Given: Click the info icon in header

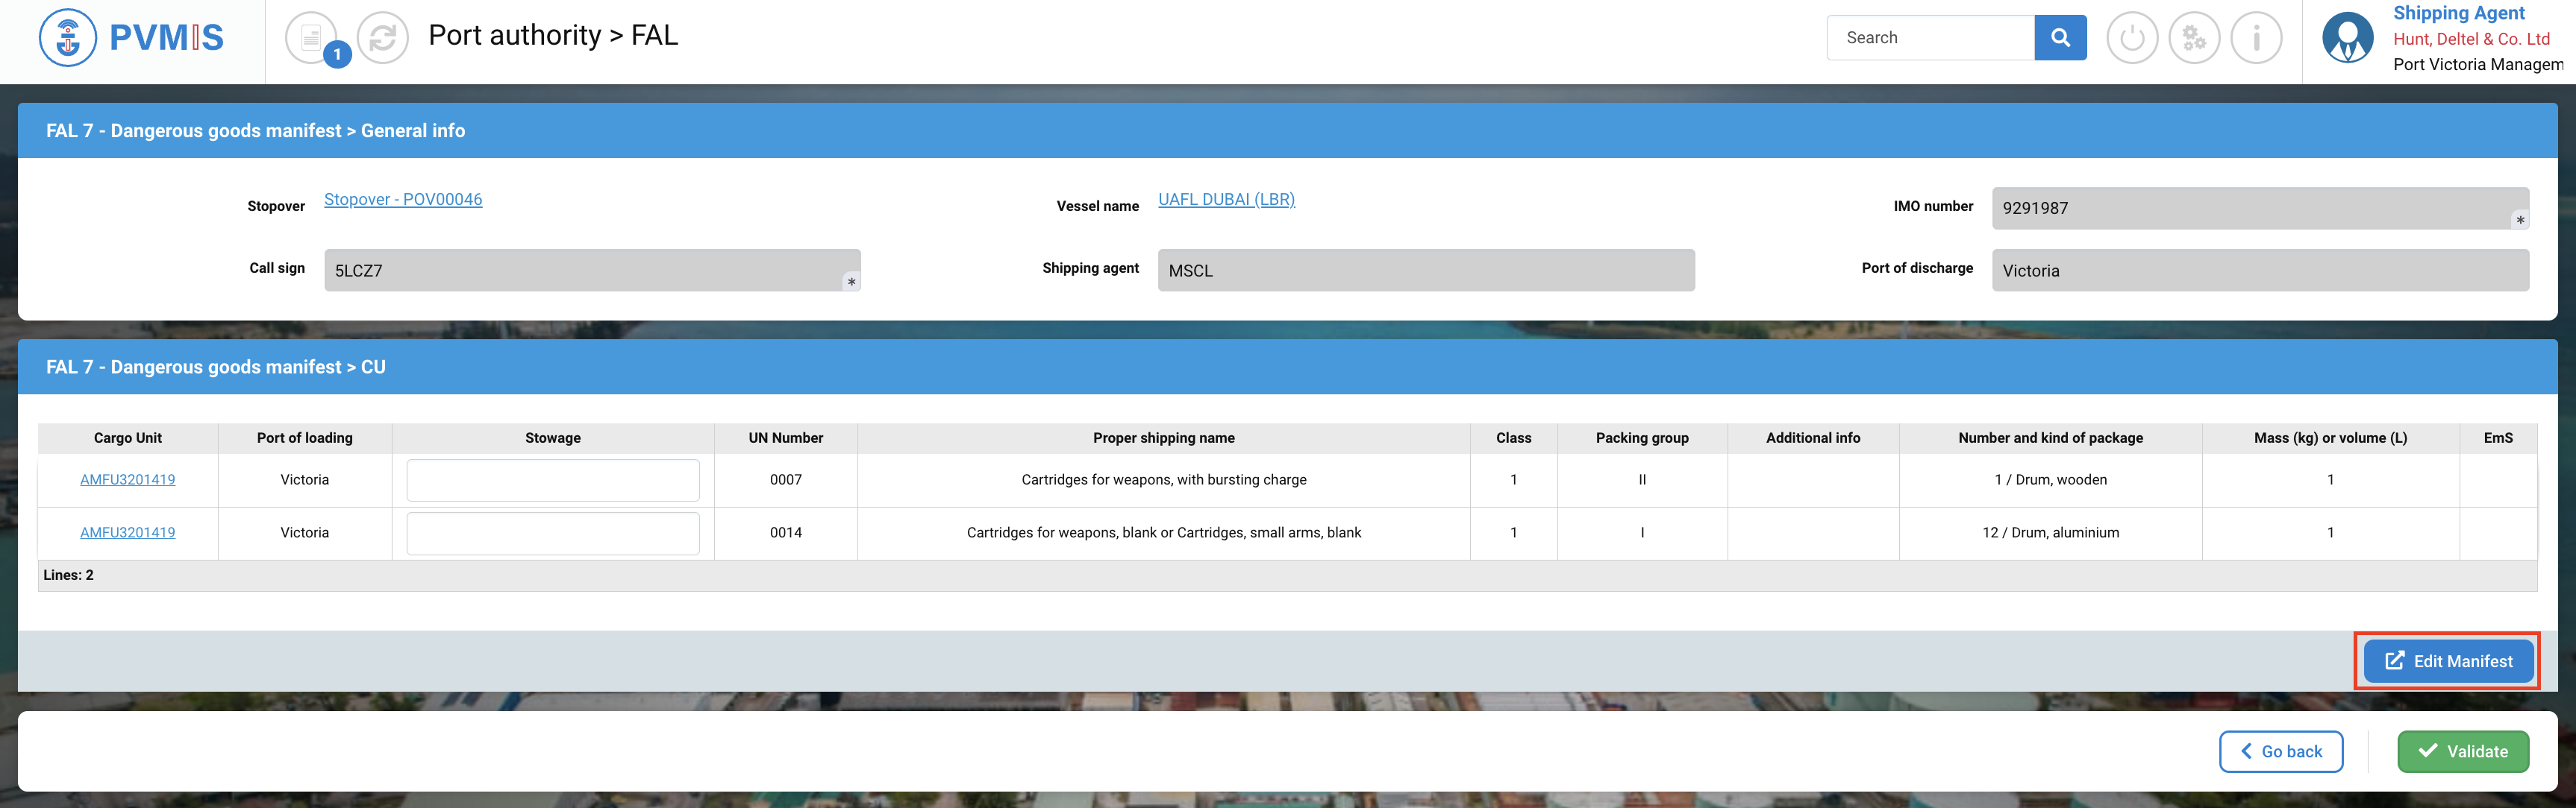Looking at the screenshot, I should [2256, 38].
